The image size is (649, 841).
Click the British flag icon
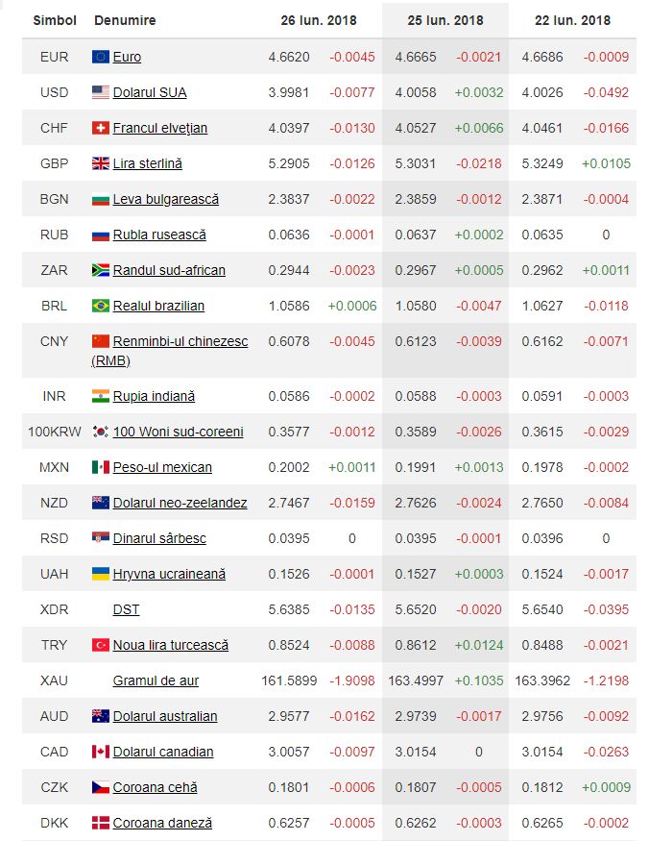[x=101, y=163]
